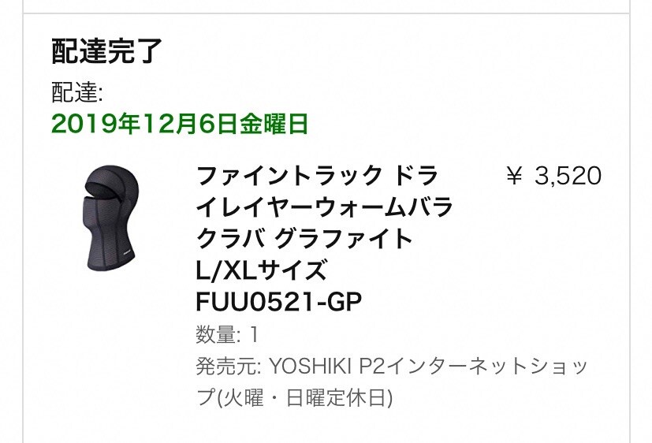Click the ドラ text ending the first title line
The height and width of the screenshot is (443, 652).
(418, 176)
